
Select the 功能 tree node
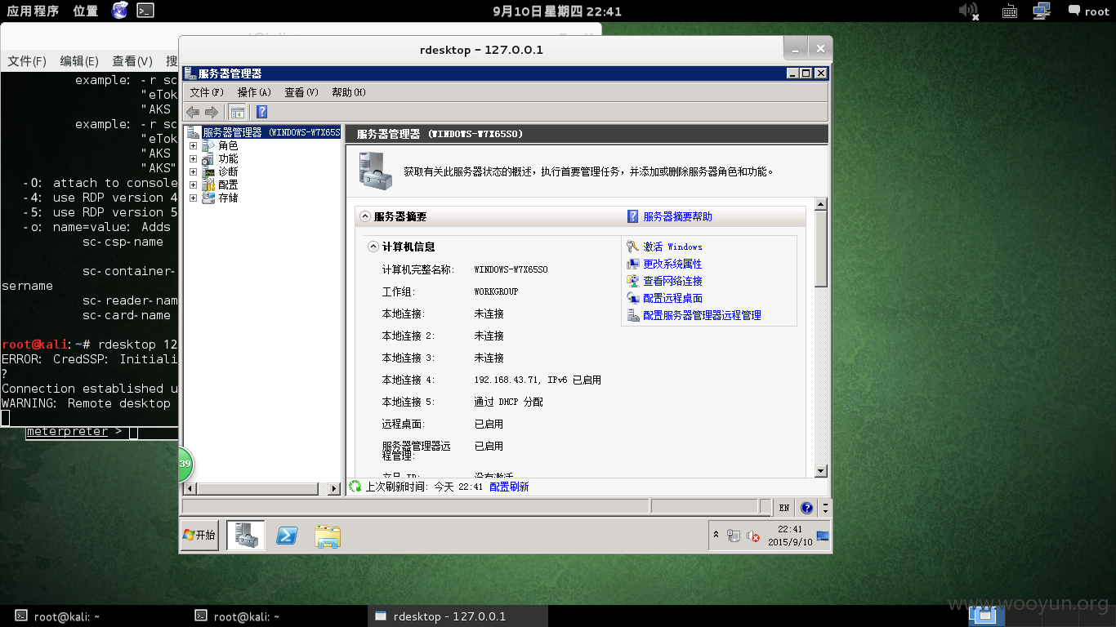228,158
